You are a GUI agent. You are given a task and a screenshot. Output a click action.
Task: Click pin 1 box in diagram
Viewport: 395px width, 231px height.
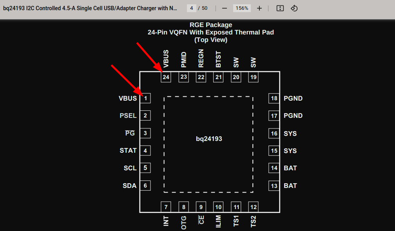(145, 98)
